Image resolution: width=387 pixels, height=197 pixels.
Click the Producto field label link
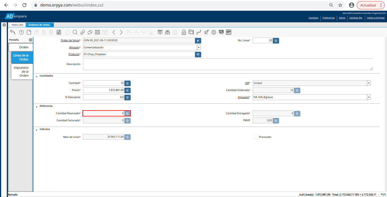coord(74,54)
